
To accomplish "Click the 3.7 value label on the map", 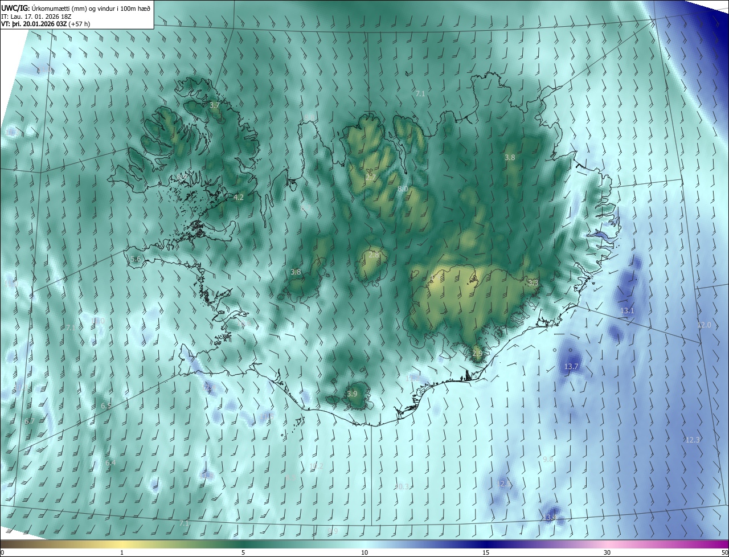I will (x=215, y=105).
